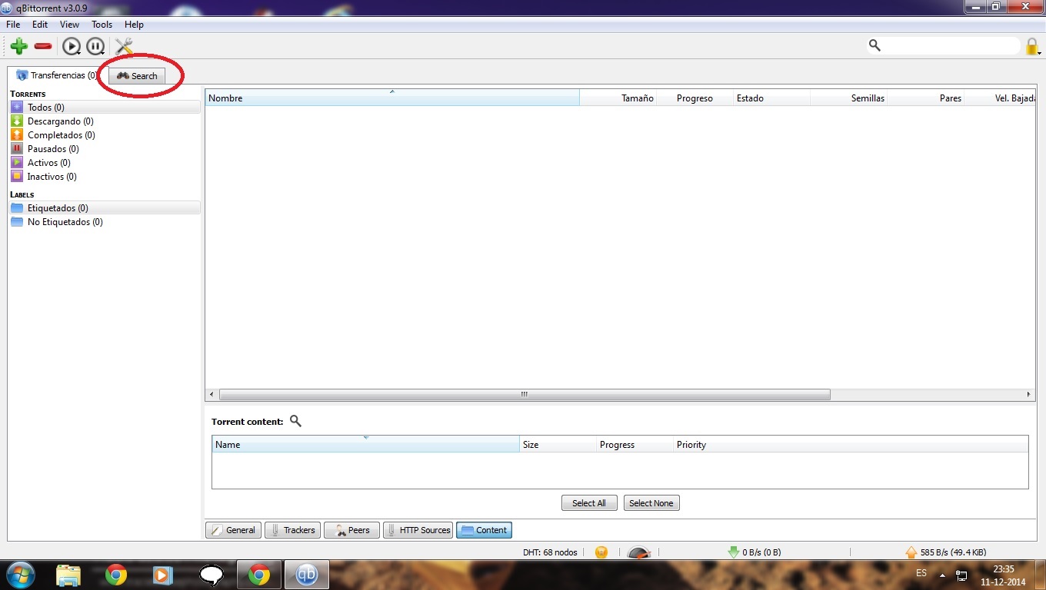Open the Edit menu
1046x590 pixels.
coord(40,25)
